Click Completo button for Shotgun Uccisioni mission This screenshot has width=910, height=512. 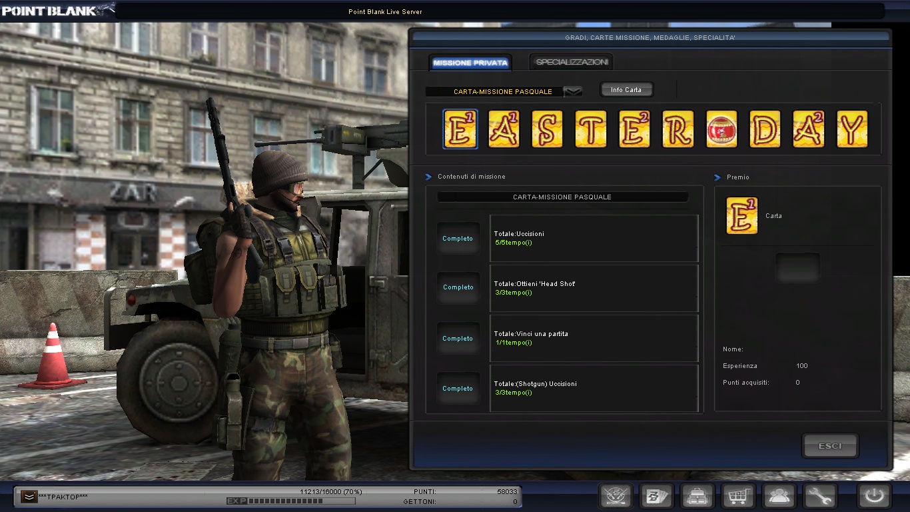coord(458,389)
